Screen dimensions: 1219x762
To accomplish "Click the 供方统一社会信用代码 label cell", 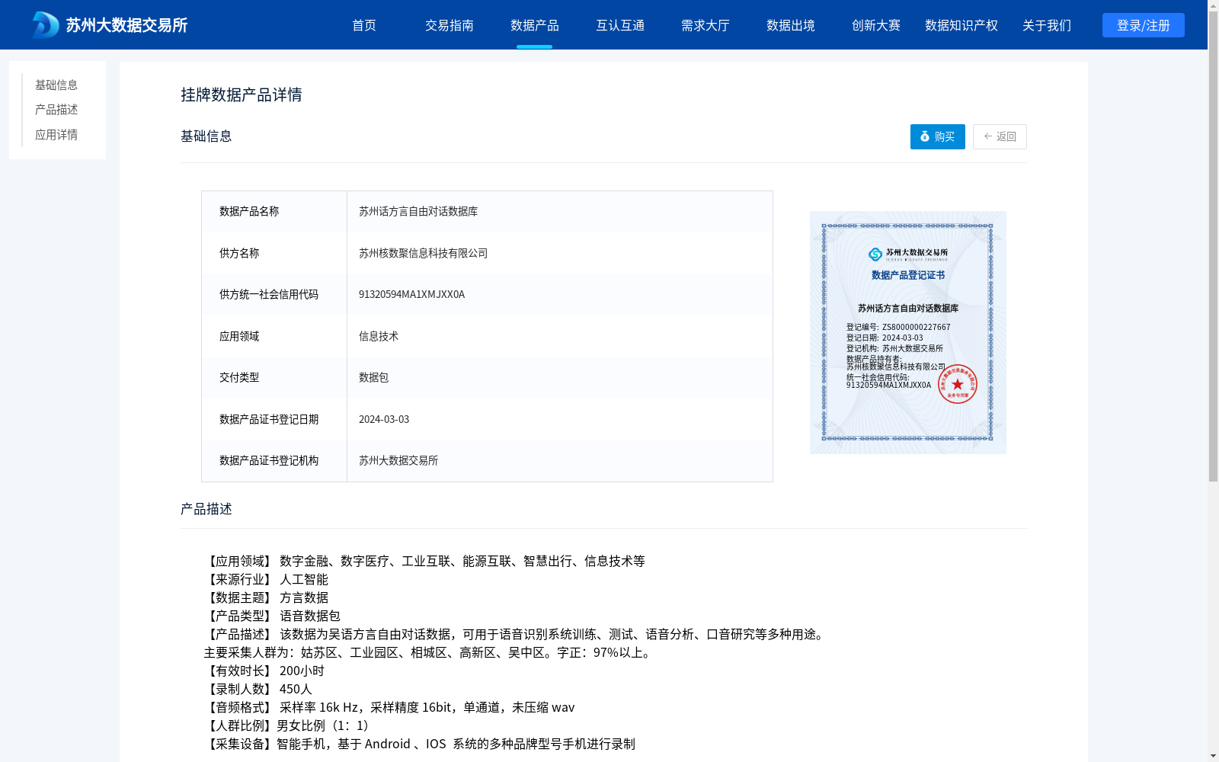I will (x=274, y=294).
